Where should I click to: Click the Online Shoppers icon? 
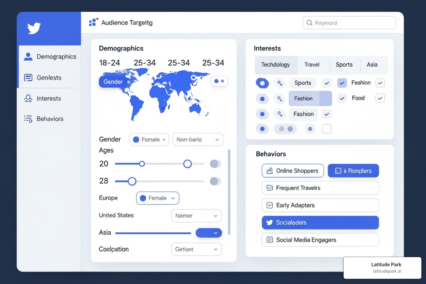(269, 171)
